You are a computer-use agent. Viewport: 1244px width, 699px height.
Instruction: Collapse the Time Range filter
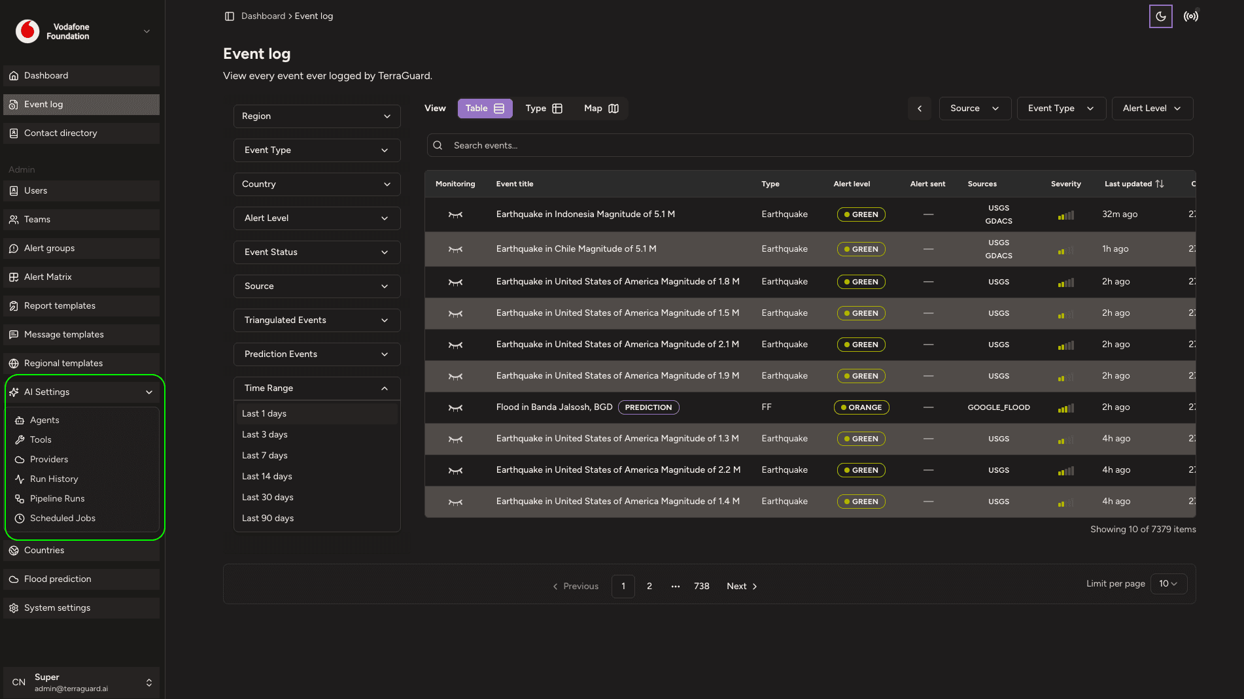(317, 388)
